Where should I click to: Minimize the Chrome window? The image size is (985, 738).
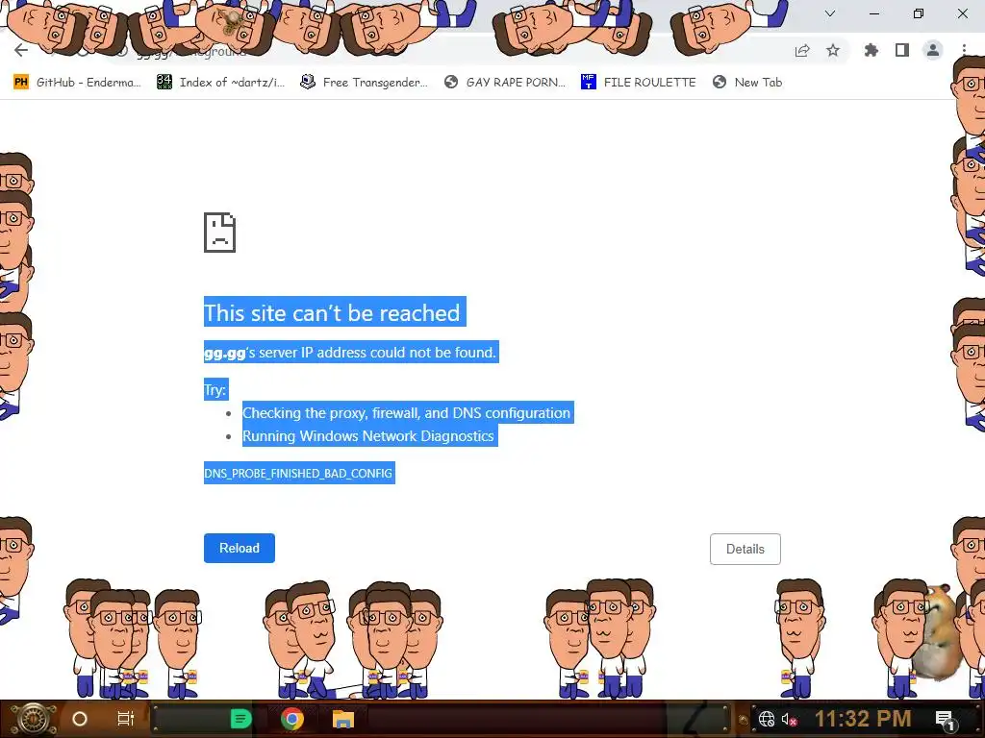874,13
